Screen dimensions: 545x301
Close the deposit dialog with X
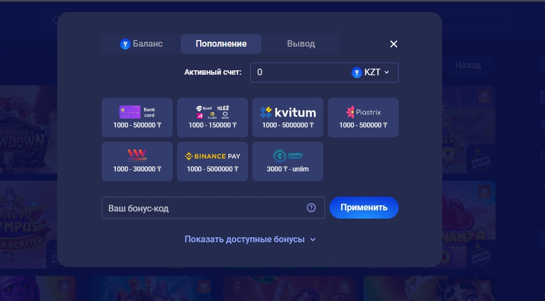(394, 44)
